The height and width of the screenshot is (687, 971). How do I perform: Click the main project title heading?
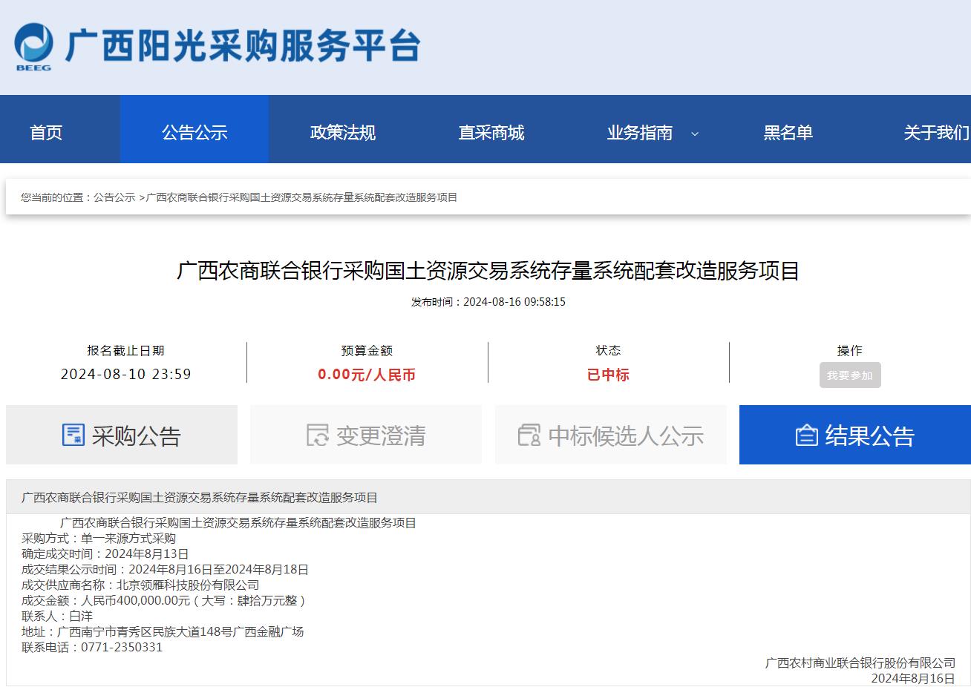click(x=488, y=271)
